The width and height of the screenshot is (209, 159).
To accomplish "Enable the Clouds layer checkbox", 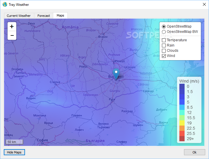I will click(164, 51).
